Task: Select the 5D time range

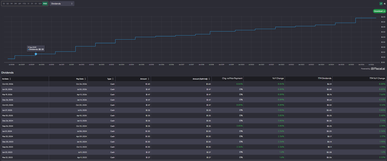Action: coord(8,4)
